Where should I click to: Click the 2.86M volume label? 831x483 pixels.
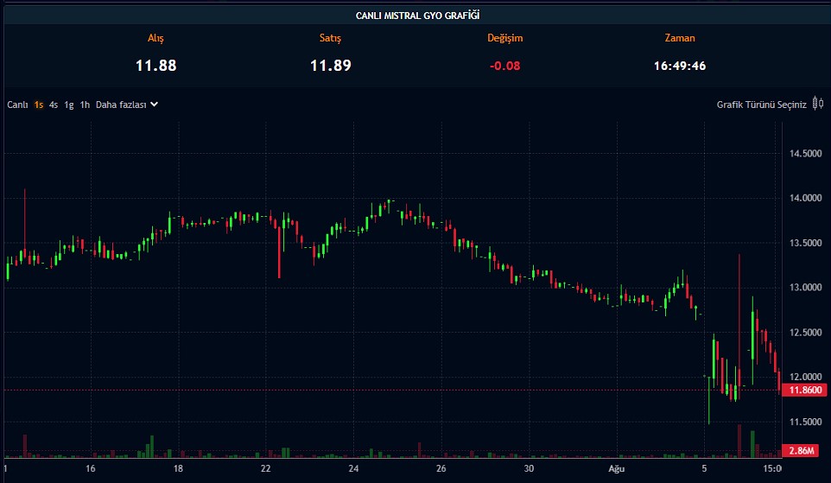804,451
